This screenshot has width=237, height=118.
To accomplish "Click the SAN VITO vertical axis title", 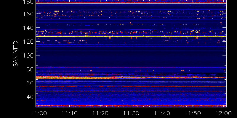I will point(15,54).
